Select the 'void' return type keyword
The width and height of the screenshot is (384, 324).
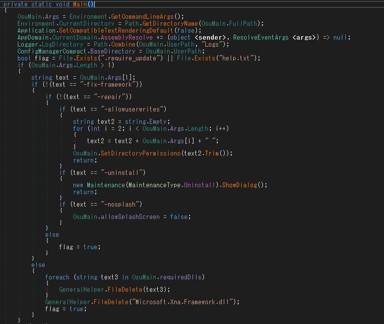pyautogui.click(x=63, y=4)
